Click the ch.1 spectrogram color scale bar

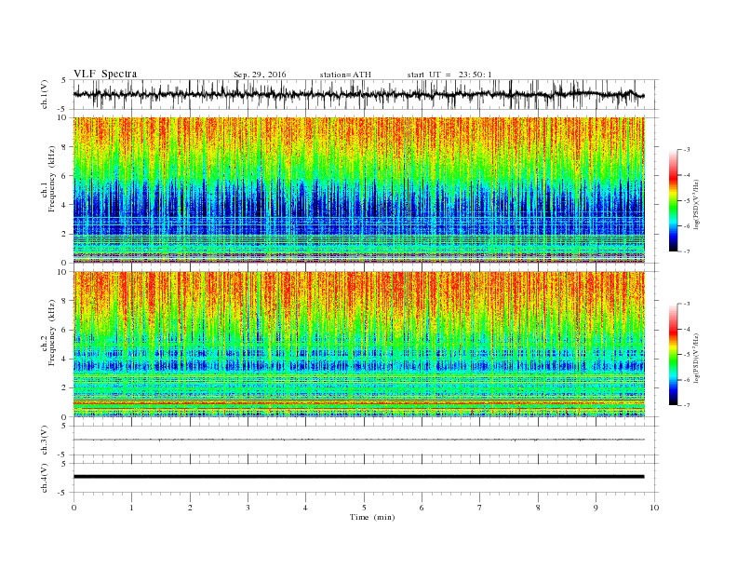coord(673,201)
